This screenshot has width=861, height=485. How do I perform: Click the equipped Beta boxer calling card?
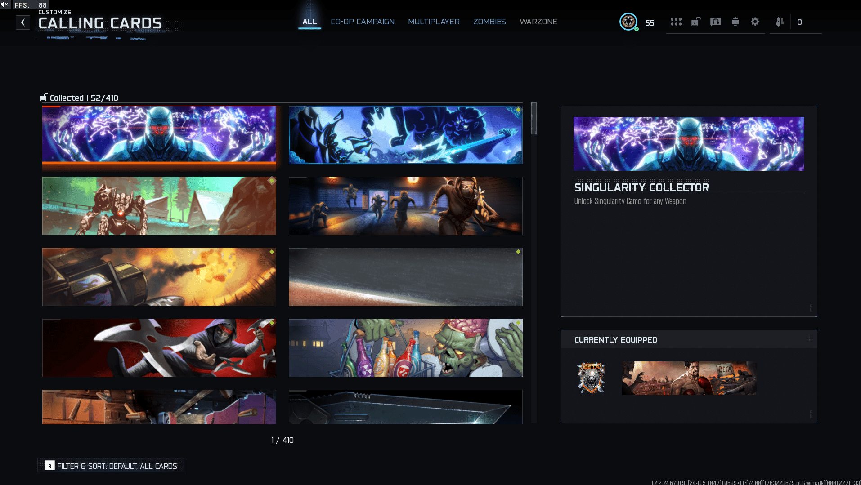point(689,378)
